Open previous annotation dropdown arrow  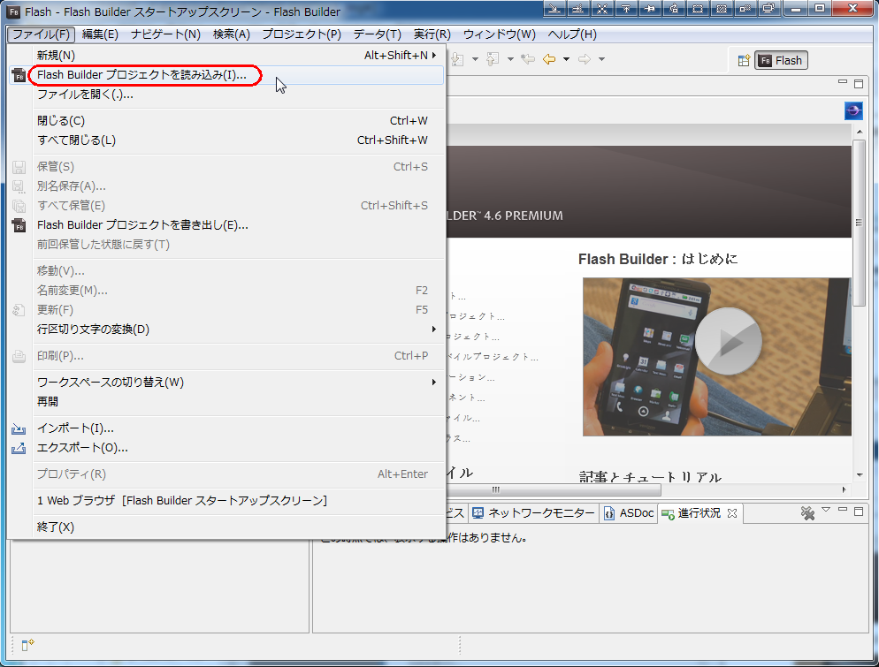coord(510,59)
